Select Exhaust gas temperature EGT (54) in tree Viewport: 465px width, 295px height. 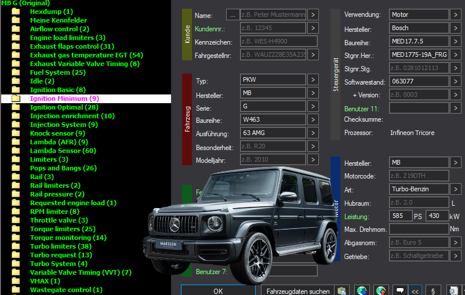click(x=86, y=55)
